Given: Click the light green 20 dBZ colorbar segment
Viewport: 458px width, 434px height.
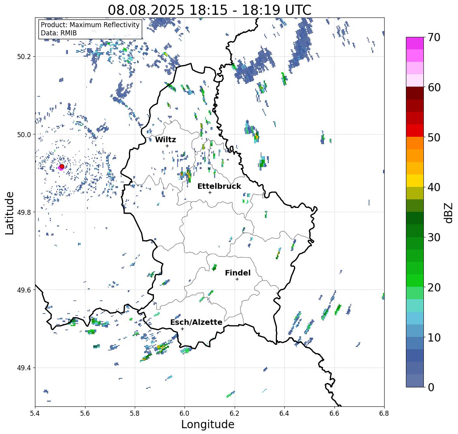Looking at the screenshot, I should pos(415,293).
